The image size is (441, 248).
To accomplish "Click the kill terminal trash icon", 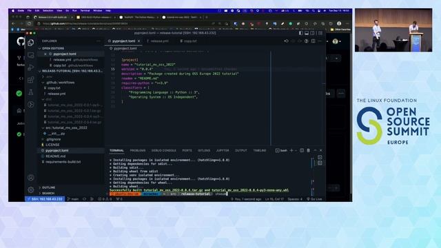I will point(308,150).
